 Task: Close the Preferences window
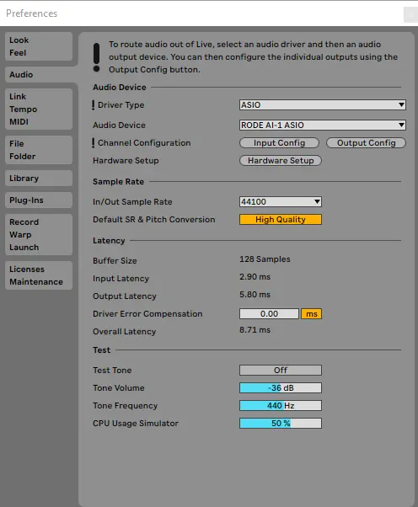pos(410,14)
